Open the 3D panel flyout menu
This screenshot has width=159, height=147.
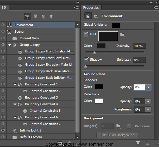tap(76, 7)
